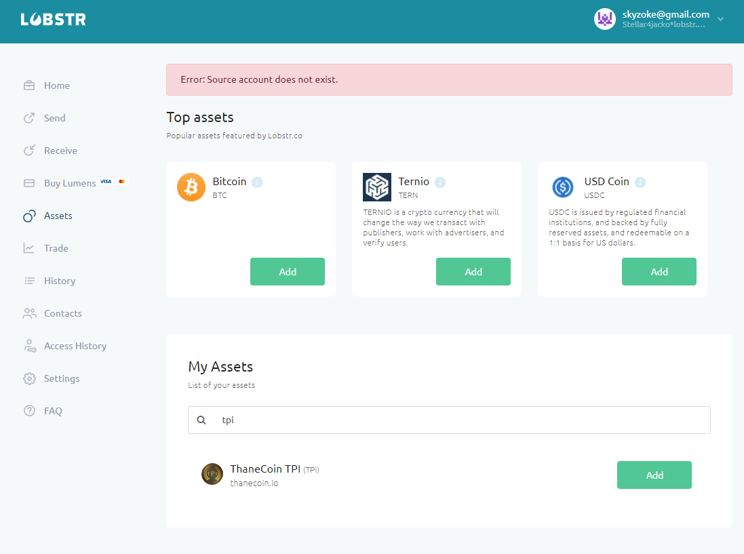This screenshot has width=744, height=554.
Task: Click the Home briefcase icon
Action: click(x=29, y=85)
